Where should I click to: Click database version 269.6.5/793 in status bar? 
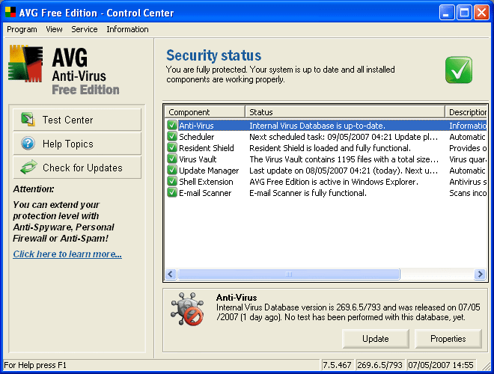point(379,365)
